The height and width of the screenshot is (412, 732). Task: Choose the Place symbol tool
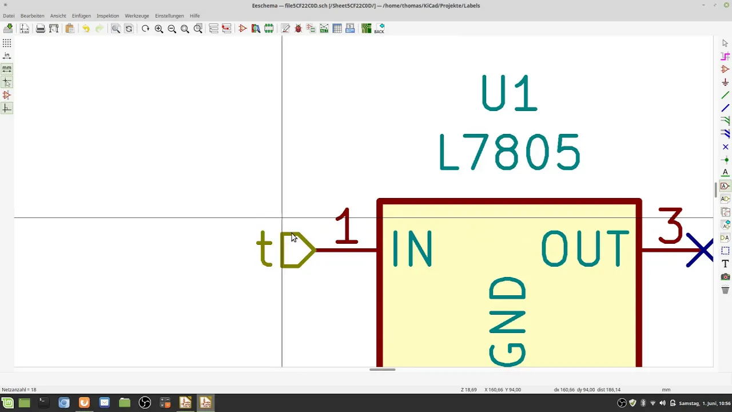coord(725,69)
